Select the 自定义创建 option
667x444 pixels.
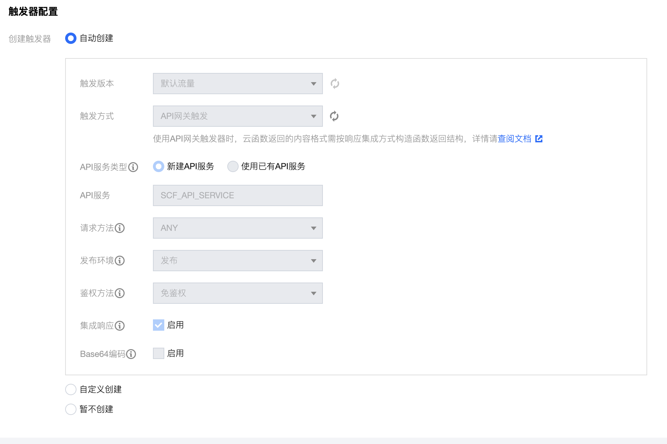pyautogui.click(x=71, y=389)
